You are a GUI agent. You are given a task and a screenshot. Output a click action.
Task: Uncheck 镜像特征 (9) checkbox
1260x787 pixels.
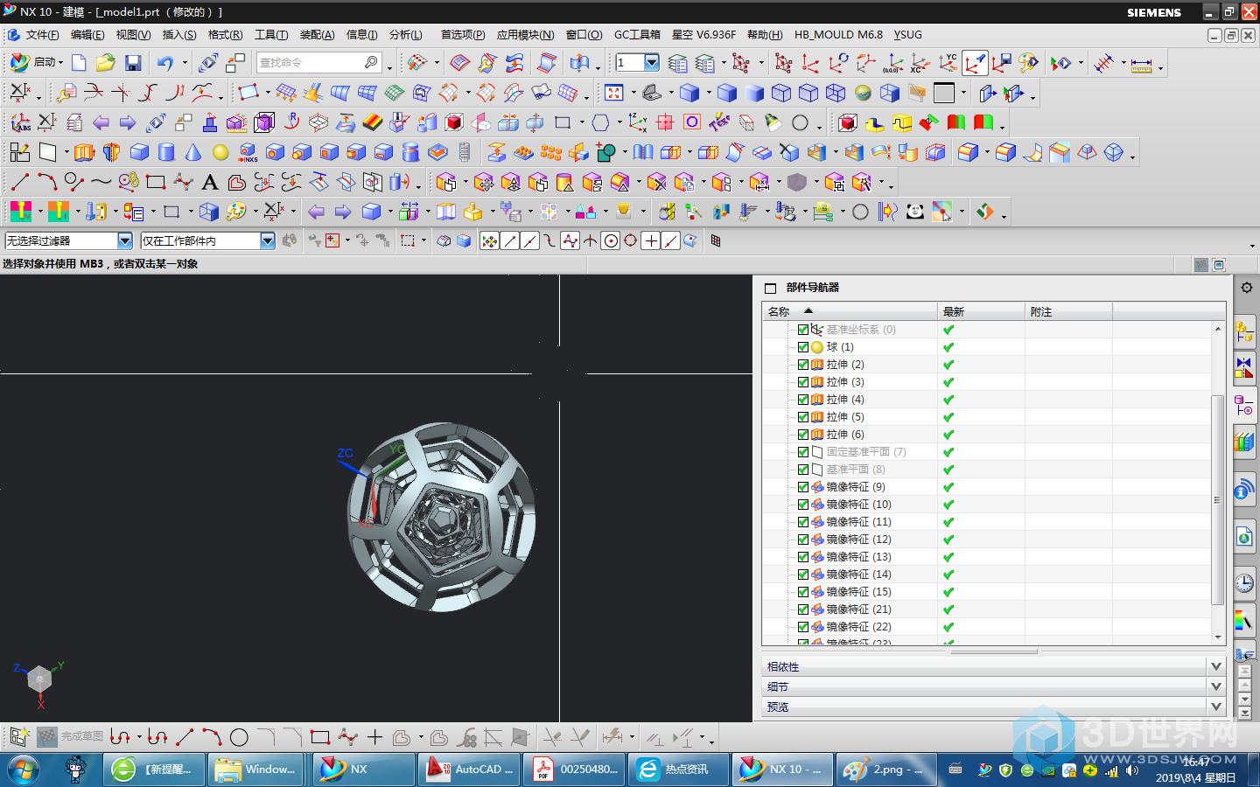pyautogui.click(x=802, y=487)
